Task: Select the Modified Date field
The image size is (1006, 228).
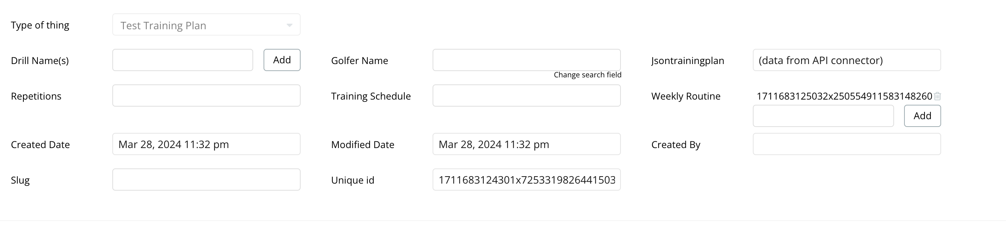Action: pos(526,144)
